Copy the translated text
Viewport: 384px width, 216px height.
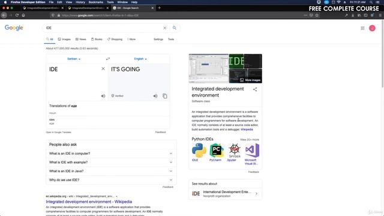(x=165, y=96)
